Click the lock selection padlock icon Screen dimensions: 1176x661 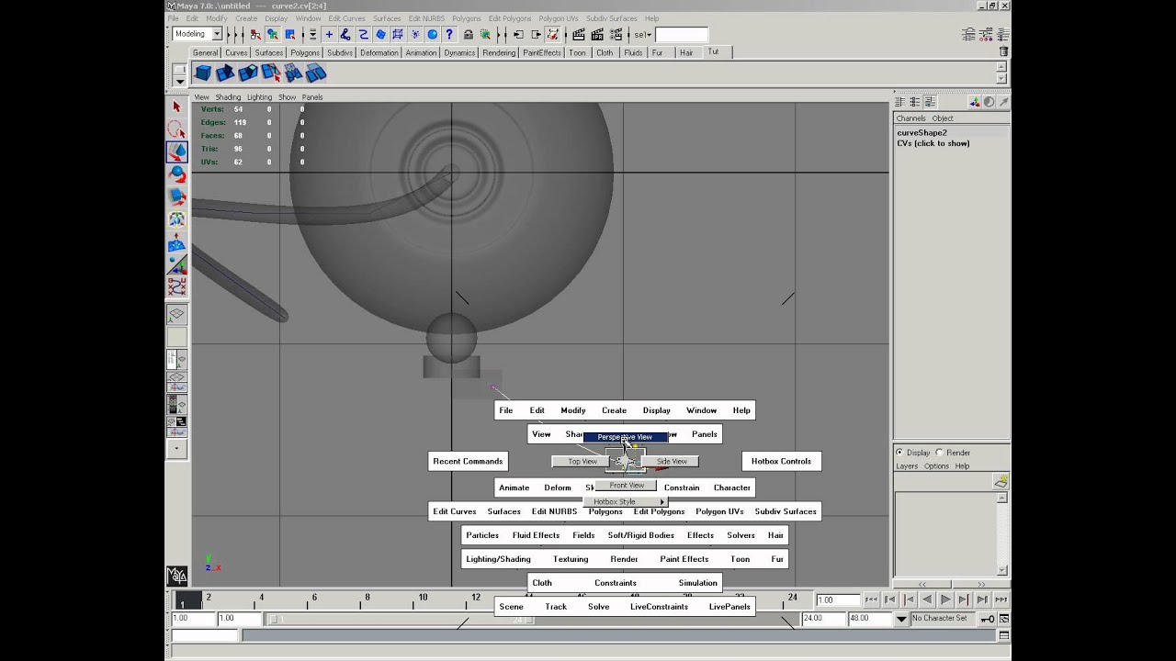pyautogui.click(x=469, y=35)
